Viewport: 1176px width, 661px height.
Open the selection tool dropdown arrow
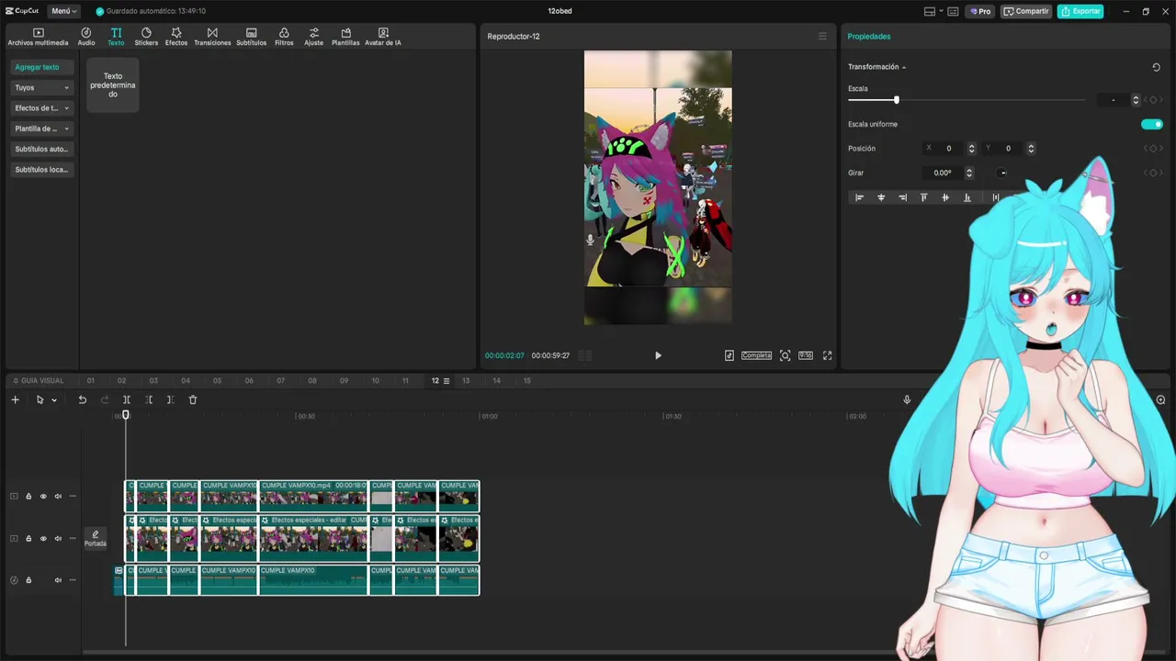point(54,400)
